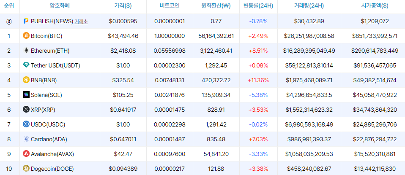Viewport: 405px width, 175px height.
Task: Sort by the 시가총액($) column header
Action: pos(375,6)
